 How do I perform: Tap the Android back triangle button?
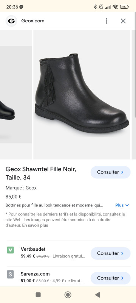[98, 295]
